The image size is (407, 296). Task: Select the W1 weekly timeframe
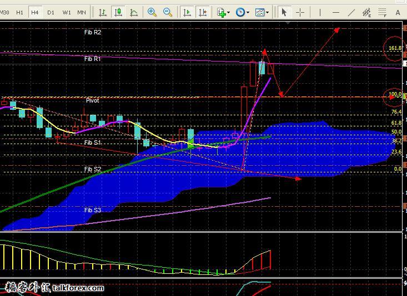pyautogui.click(x=66, y=12)
